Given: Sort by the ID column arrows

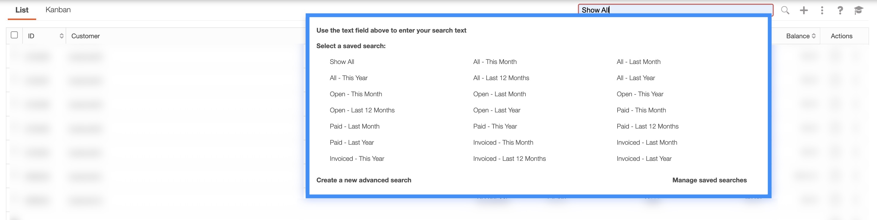Looking at the screenshot, I should 62,36.
